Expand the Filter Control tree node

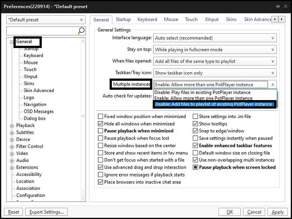tap(12, 147)
